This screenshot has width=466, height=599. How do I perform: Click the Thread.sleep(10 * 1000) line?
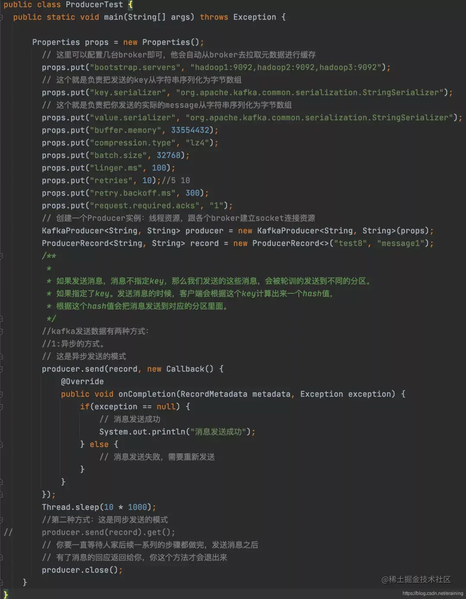99,507
